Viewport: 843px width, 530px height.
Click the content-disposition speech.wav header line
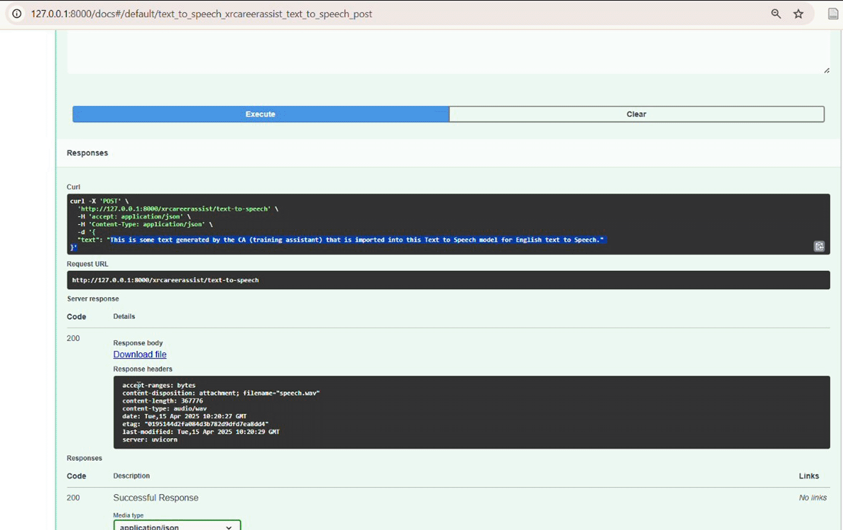(x=221, y=393)
